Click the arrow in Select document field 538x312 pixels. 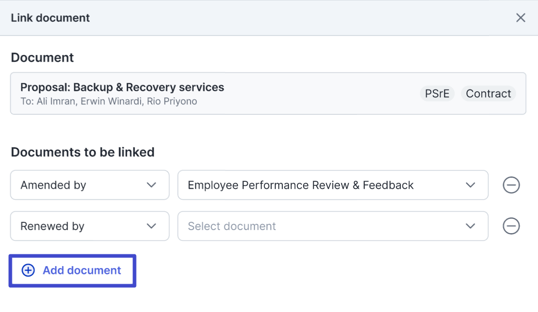pos(470,227)
